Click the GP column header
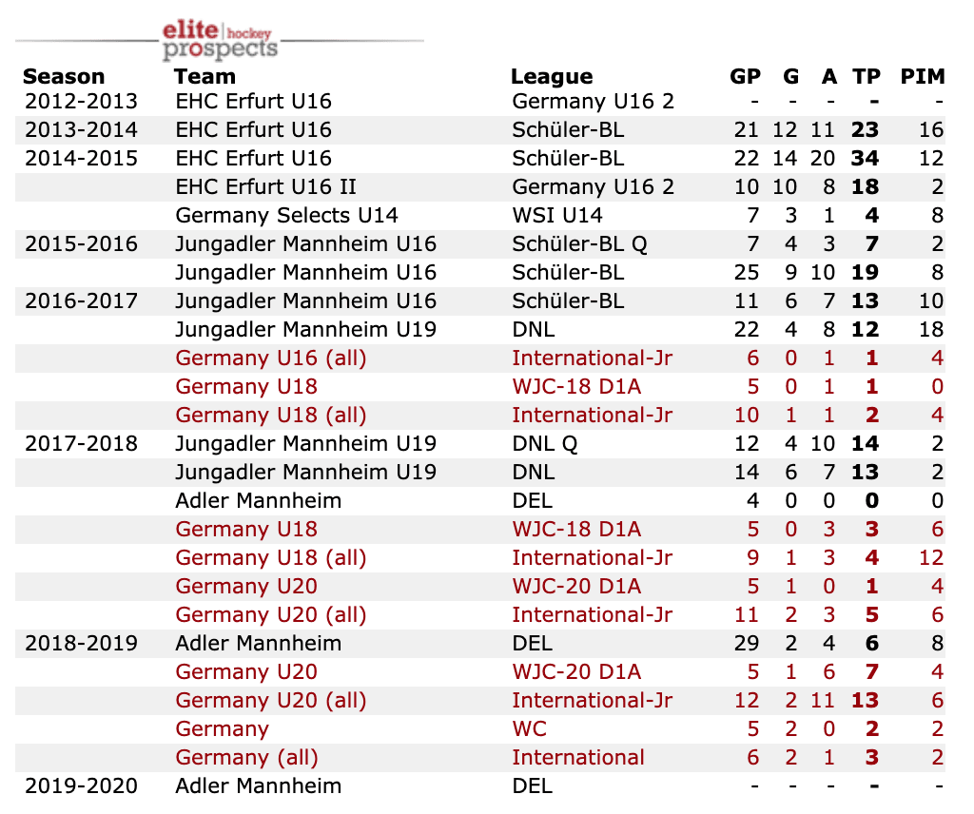Image resolution: width=974 pixels, height=814 pixels. pos(745,77)
